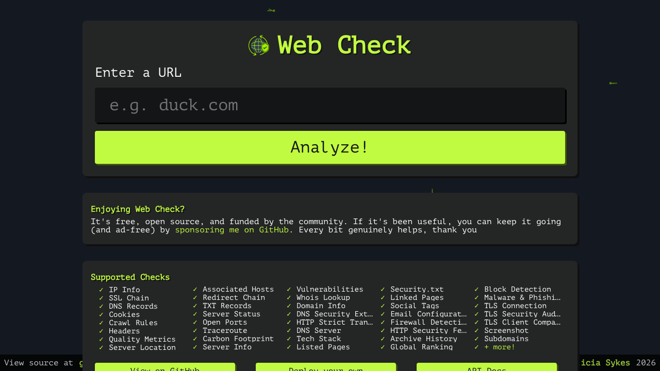
Task: Select 'Carbon Footprint' in the checks list
Action: 238,339
